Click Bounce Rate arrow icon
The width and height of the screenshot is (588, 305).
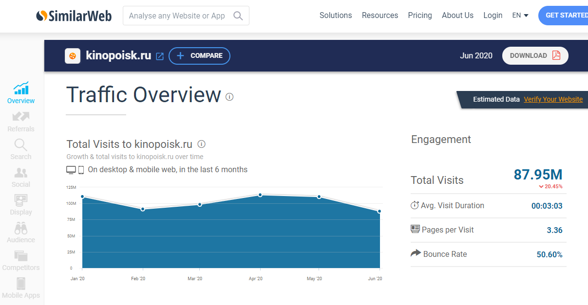click(416, 253)
